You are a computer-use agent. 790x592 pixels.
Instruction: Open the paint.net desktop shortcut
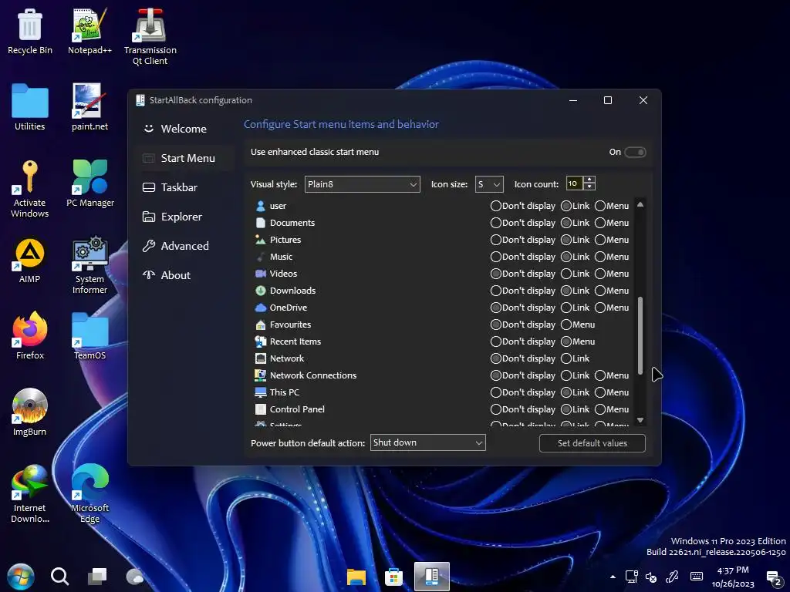pyautogui.click(x=89, y=108)
